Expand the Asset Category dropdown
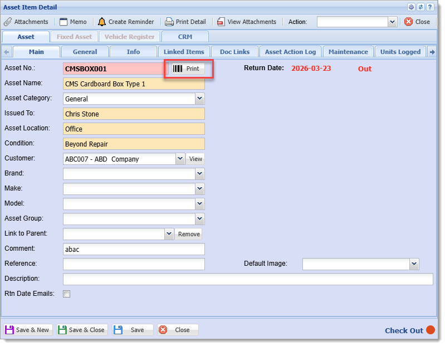The image size is (445, 346). pos(200,99)
